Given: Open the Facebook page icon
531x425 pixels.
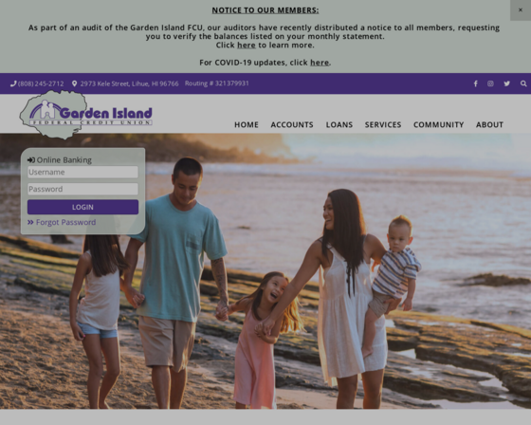Looking at the screenshot, I should (475, 83).
